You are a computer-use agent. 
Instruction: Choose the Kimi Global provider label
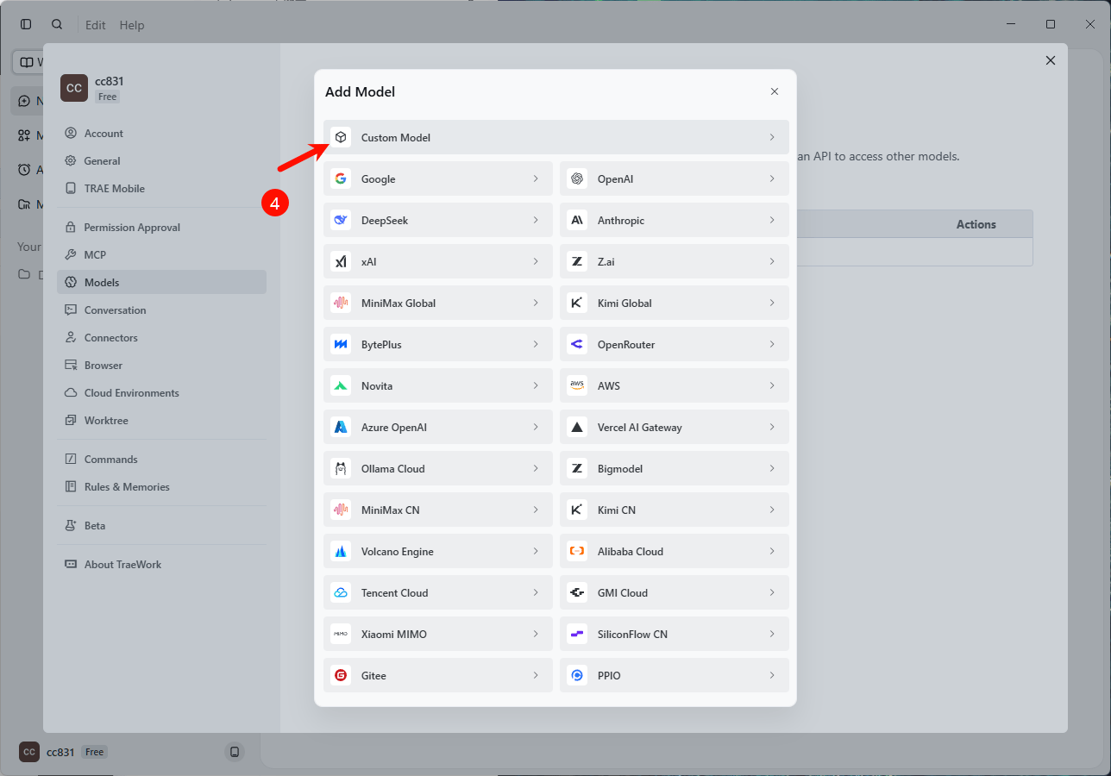pyautogui.click(x=625, y=304)
